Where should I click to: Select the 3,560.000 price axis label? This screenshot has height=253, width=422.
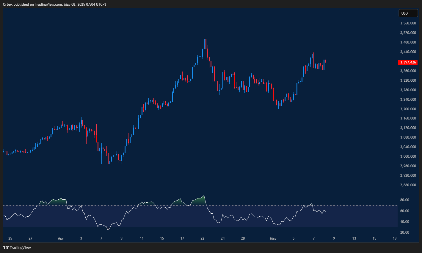408,23
